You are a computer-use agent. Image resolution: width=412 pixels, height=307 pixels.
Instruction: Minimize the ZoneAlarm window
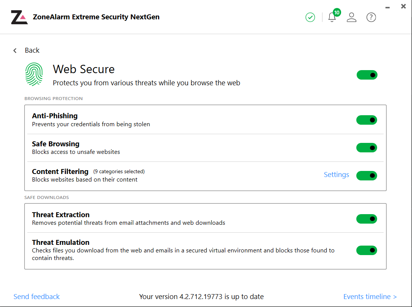tap(387, 7)
